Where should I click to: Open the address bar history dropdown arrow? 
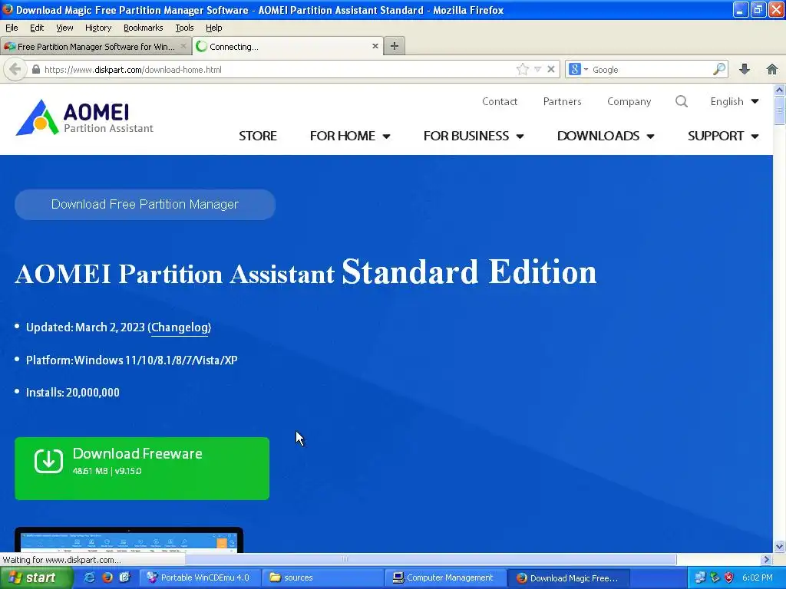537,70
